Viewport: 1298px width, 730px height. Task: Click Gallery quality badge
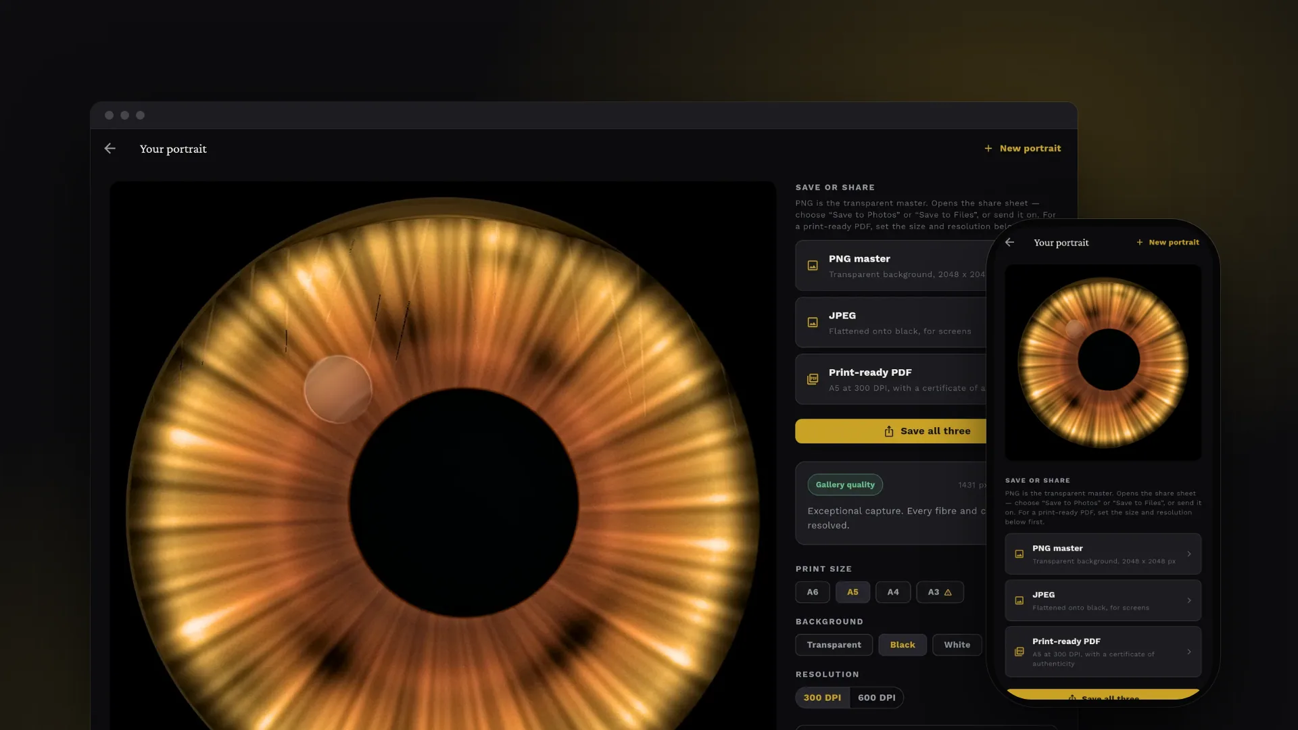click(845, 485)
